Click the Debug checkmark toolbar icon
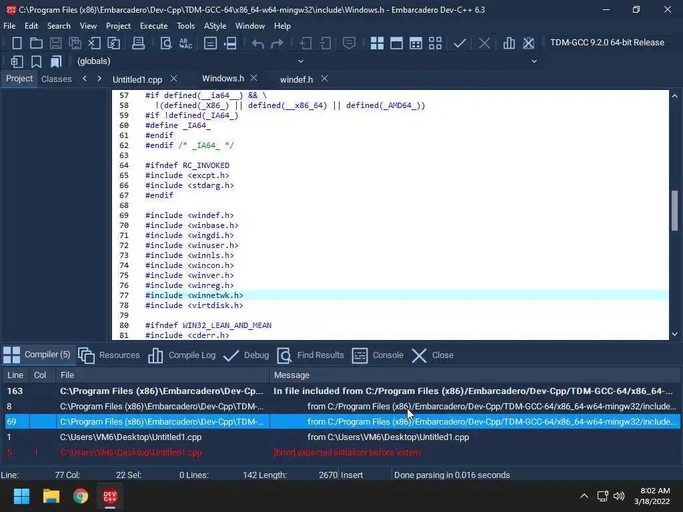 point(460,43)
